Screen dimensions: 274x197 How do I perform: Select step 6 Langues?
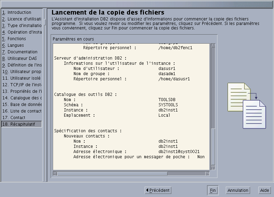pyautogui.click(x=22, y=45)
